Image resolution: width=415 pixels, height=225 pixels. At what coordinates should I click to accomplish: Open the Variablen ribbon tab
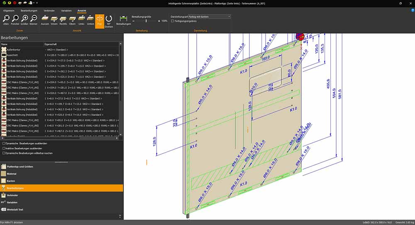click(66, 11)
